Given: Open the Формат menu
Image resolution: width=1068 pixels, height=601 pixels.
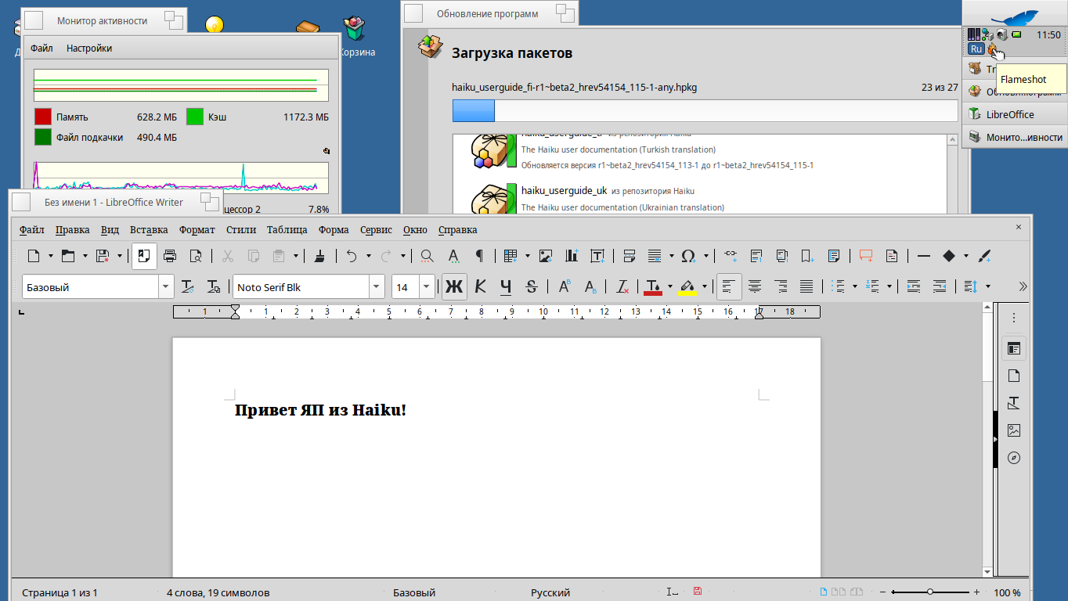Looking at the screenshot, I should pyautogui.click(x=197, y=230).
